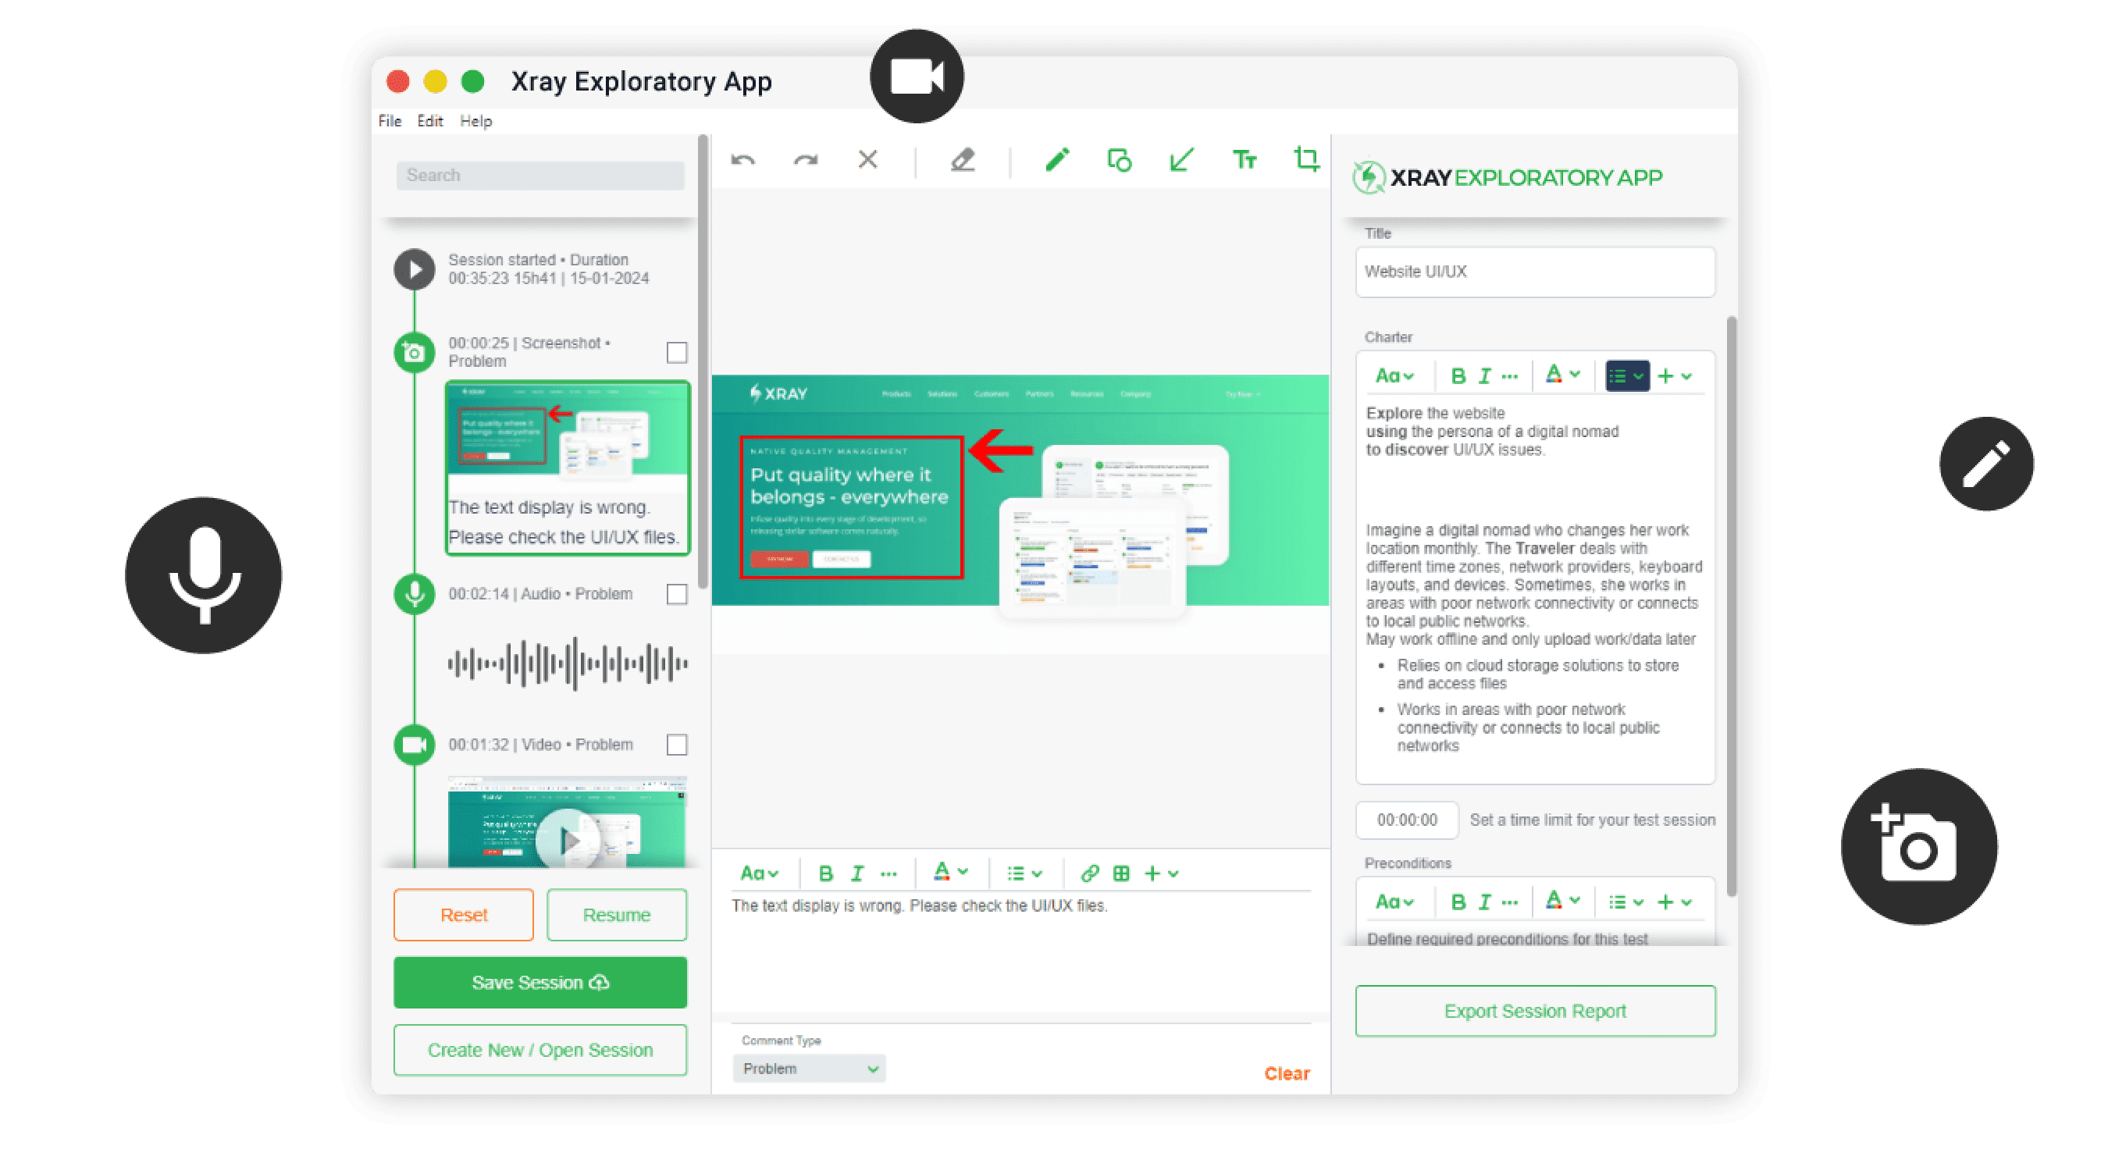Screen dimensions: 2108x1149
Task: Select the text annotation tool
Action: pos(1244,159)
